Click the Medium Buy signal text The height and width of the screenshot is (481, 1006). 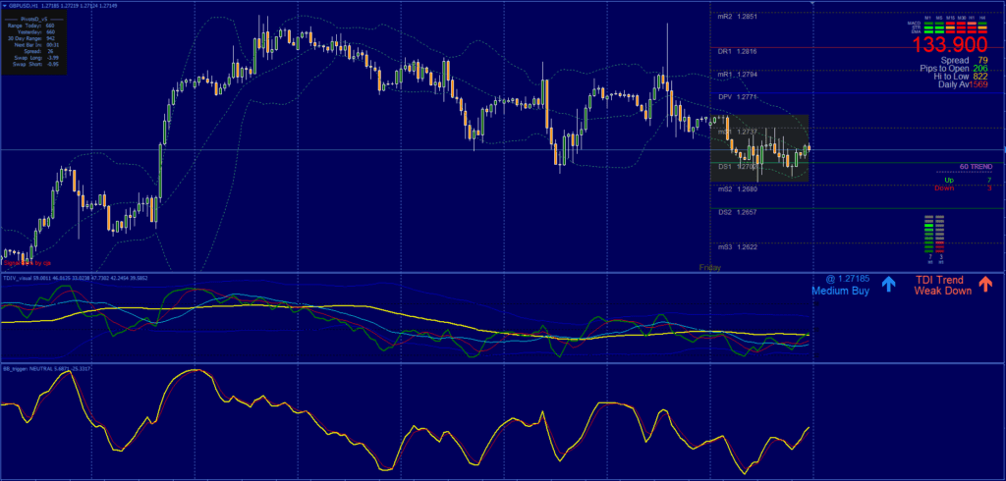tap(841, 291)
